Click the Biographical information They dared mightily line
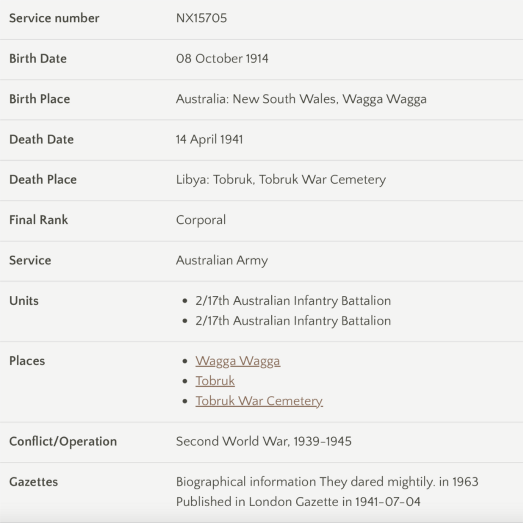 coord(327,482)
